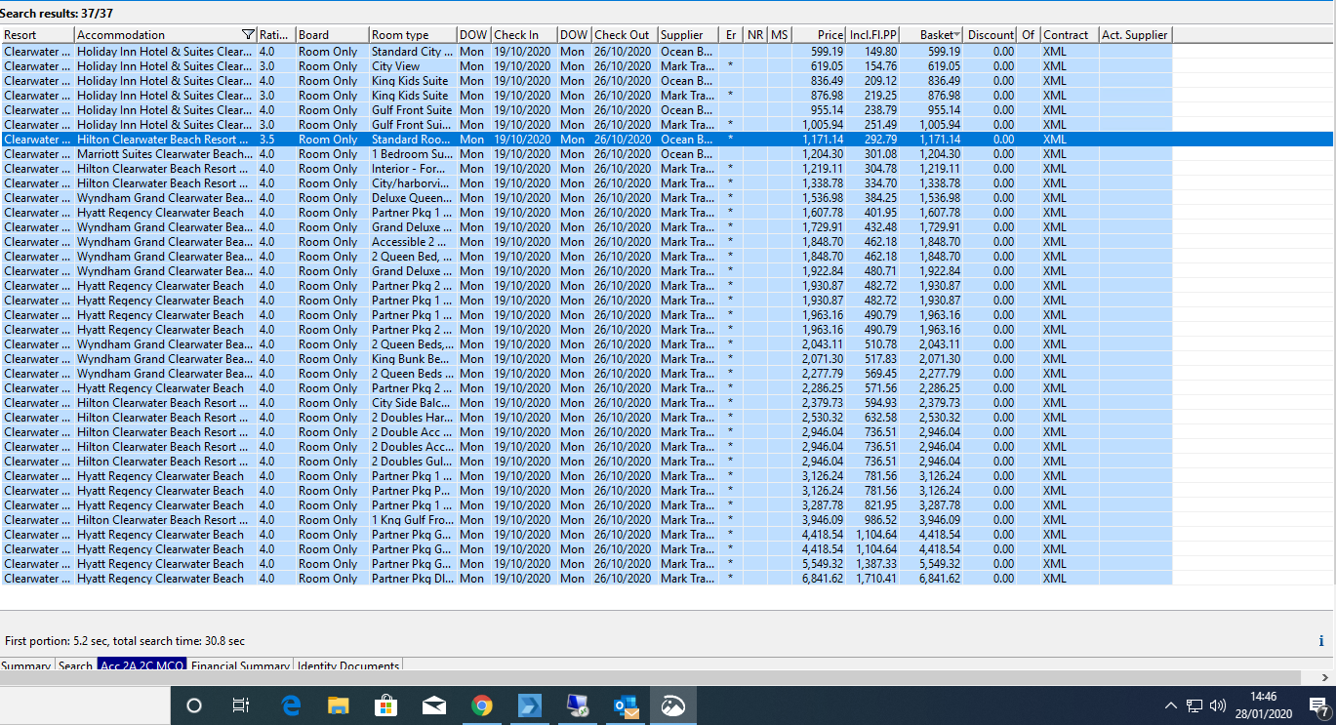Click the 1,387.33 Incl.FI.PP value

pos(876,564)
